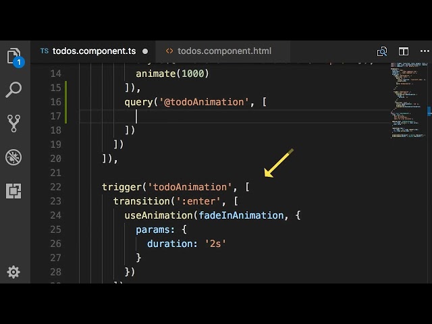Click the fadeInAnimation identifier

point(241,215)
